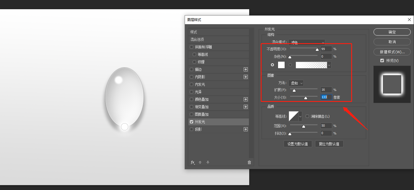Enable the 纹理 checkbox

[194, 62]
